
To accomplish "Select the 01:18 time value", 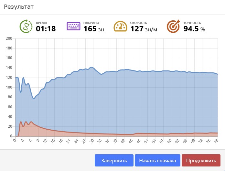I will 46,29.
